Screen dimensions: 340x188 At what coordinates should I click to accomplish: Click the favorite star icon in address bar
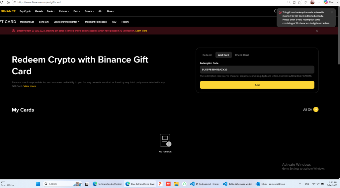299,2
